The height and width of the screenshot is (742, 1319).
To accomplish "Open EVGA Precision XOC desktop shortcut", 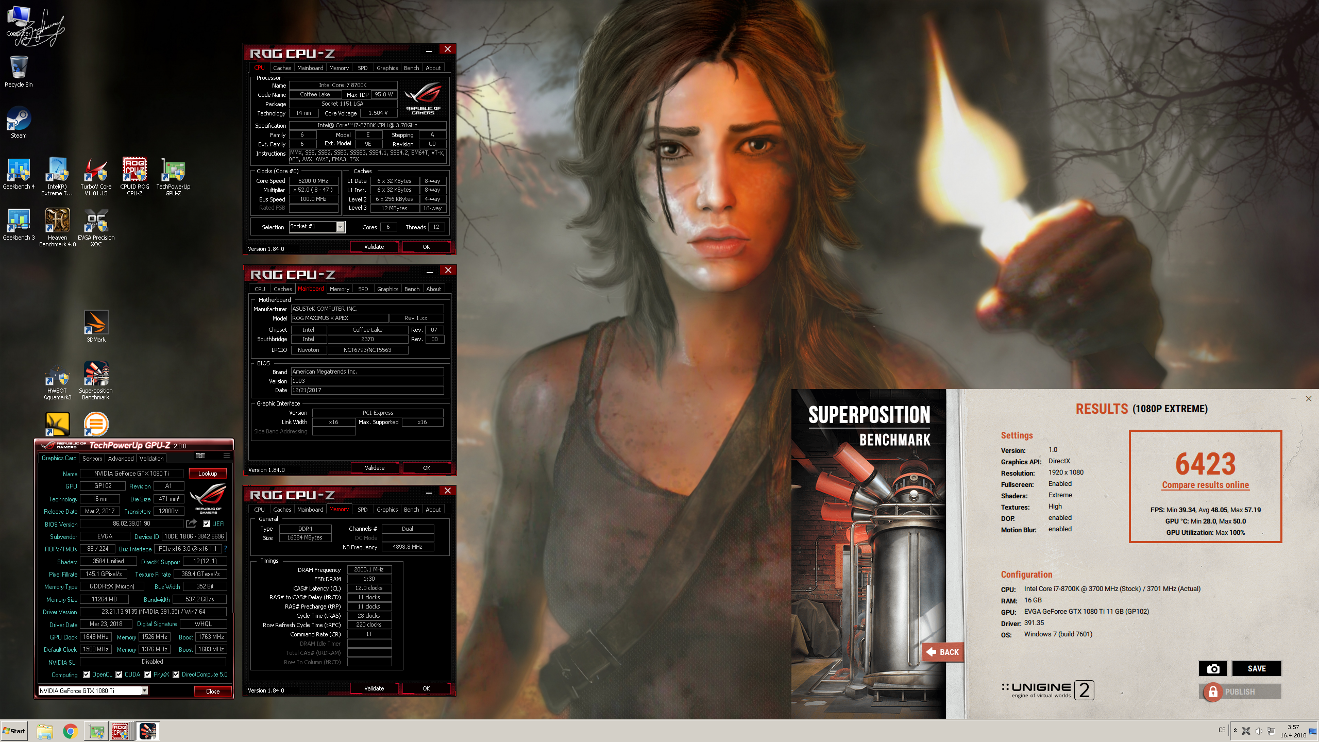I will [x=96, y=228].
